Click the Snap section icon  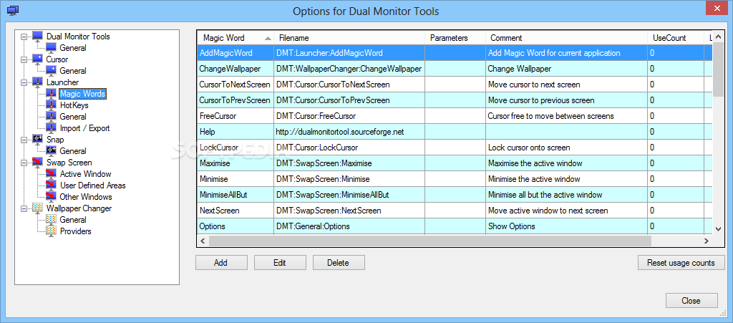pos(37,139)
